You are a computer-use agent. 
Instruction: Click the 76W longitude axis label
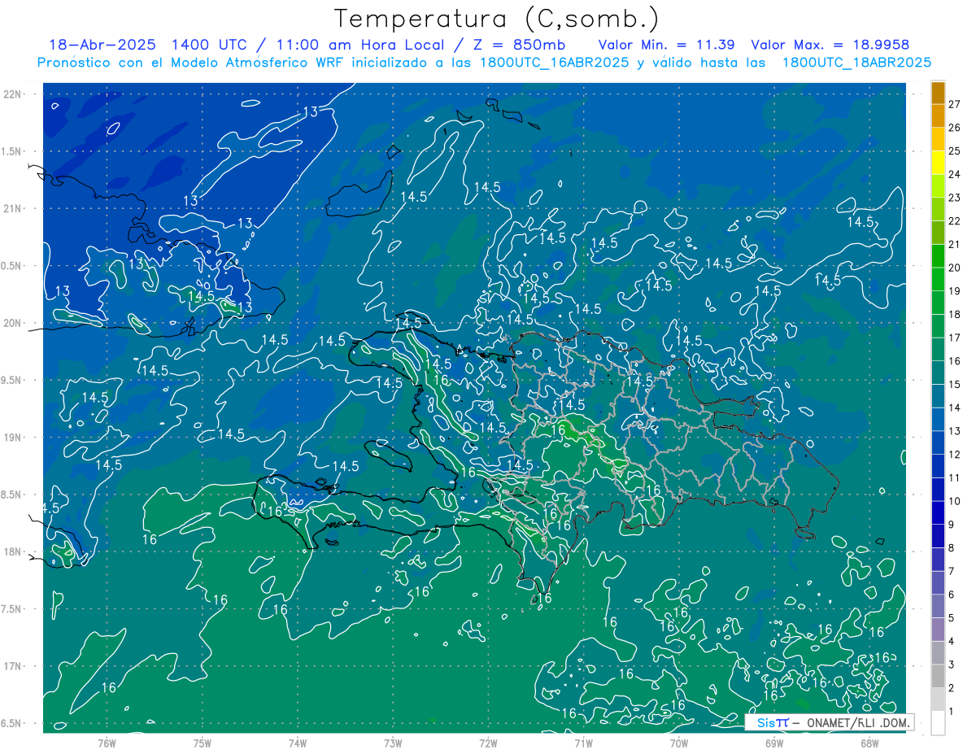pyautogui.click(x=107, y=743)
